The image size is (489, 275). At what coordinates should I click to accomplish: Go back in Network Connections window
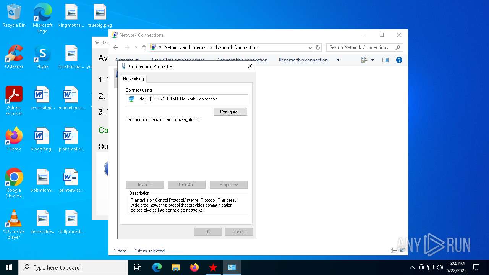(116, 47)
